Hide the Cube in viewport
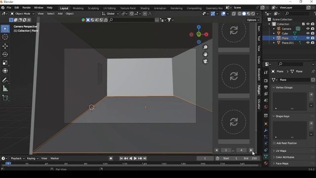This screenshot has width=316, height=178. point(308,33)
